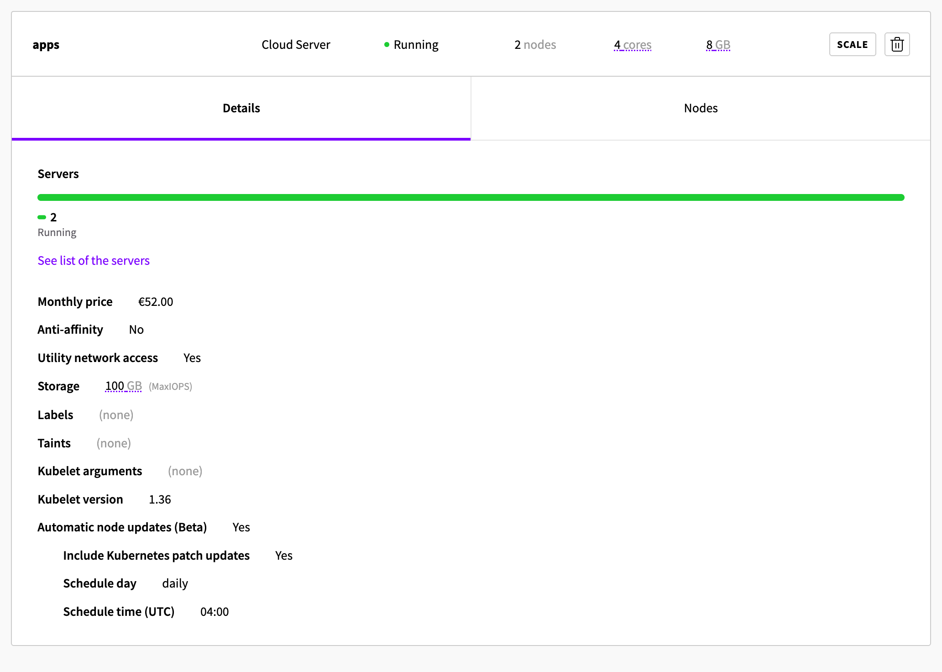Click the Schedule time 04:00 value
The image size is (942, 672).
click(215, 612)
